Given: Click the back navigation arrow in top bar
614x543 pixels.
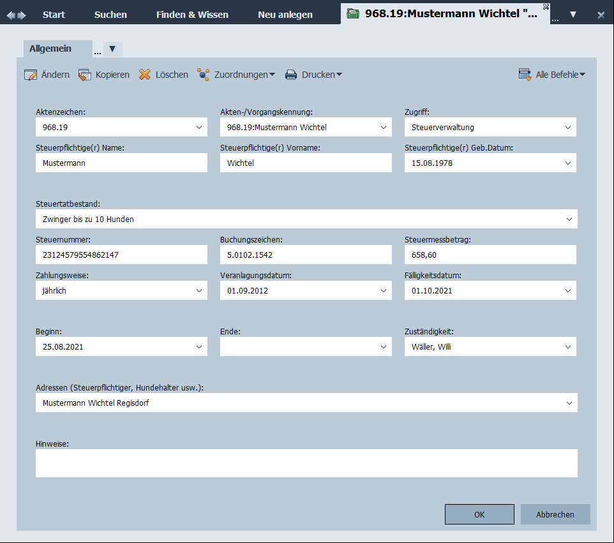Looking at the screenshot, I should click(x=11, y=15).
